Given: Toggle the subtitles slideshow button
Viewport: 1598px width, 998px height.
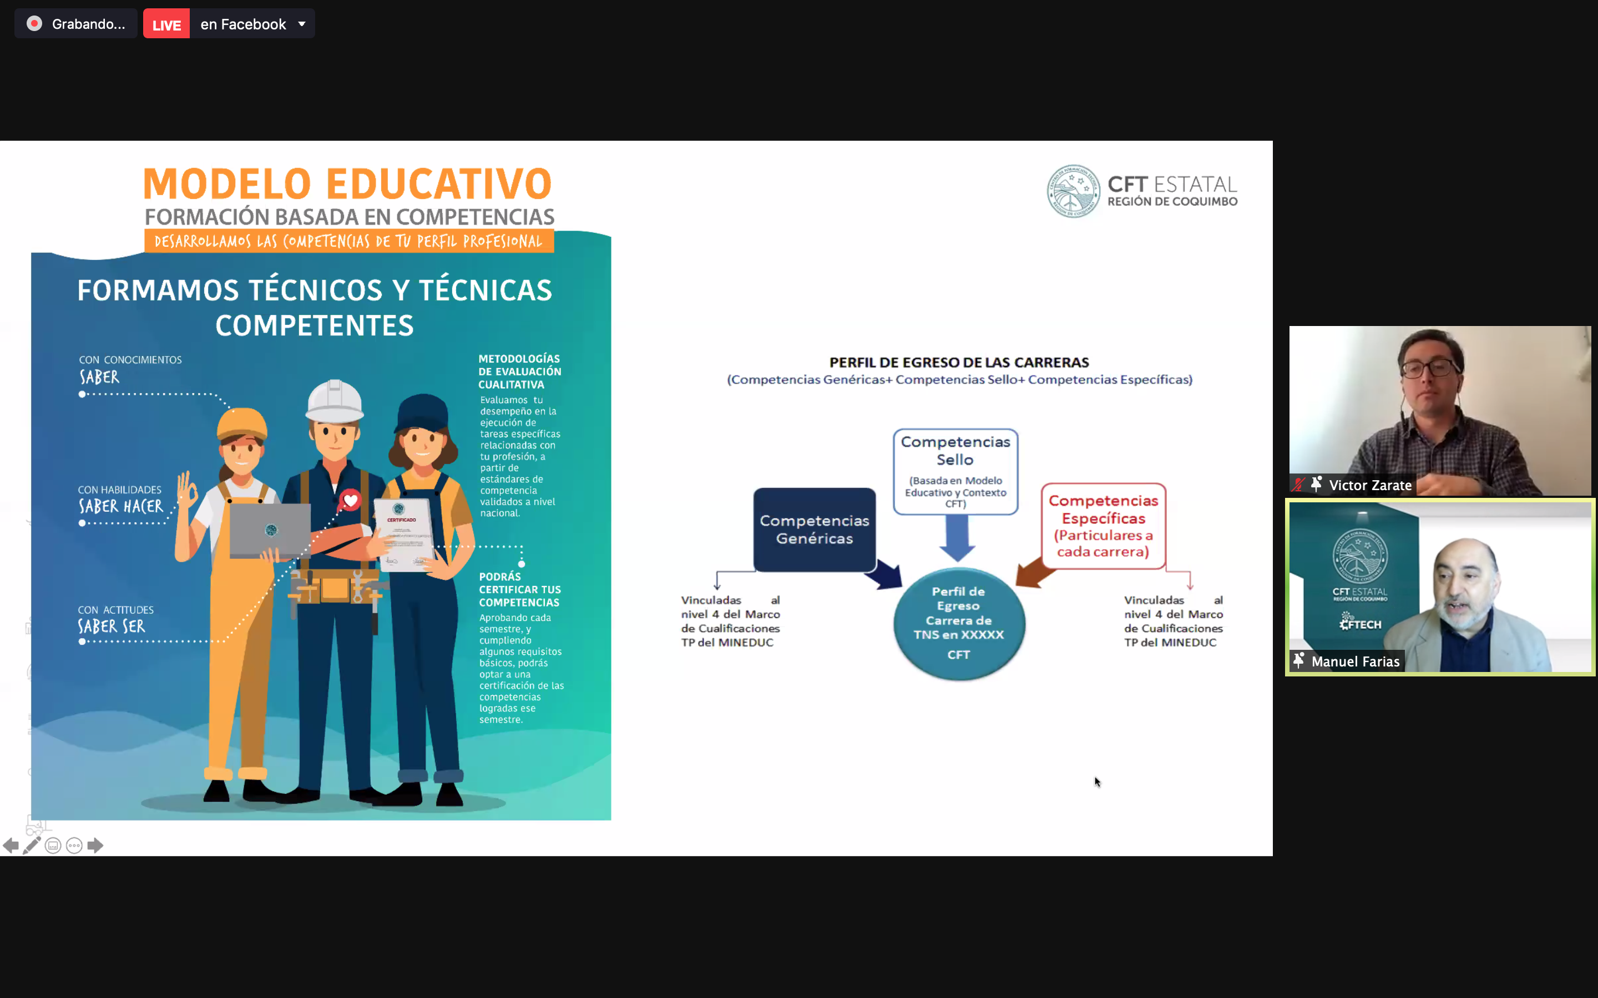Looking at the screenshot, I should [x=53, y=846].
